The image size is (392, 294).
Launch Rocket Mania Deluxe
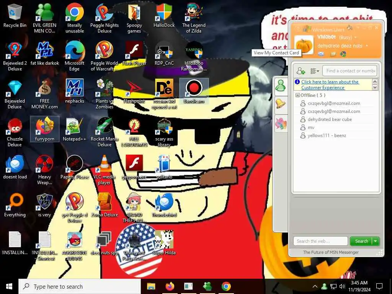coord(105,132)
